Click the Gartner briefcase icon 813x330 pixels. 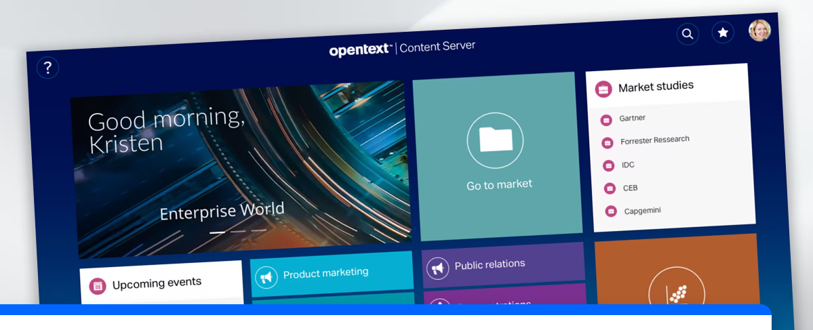pyautogui.click(x=606, y=120)
